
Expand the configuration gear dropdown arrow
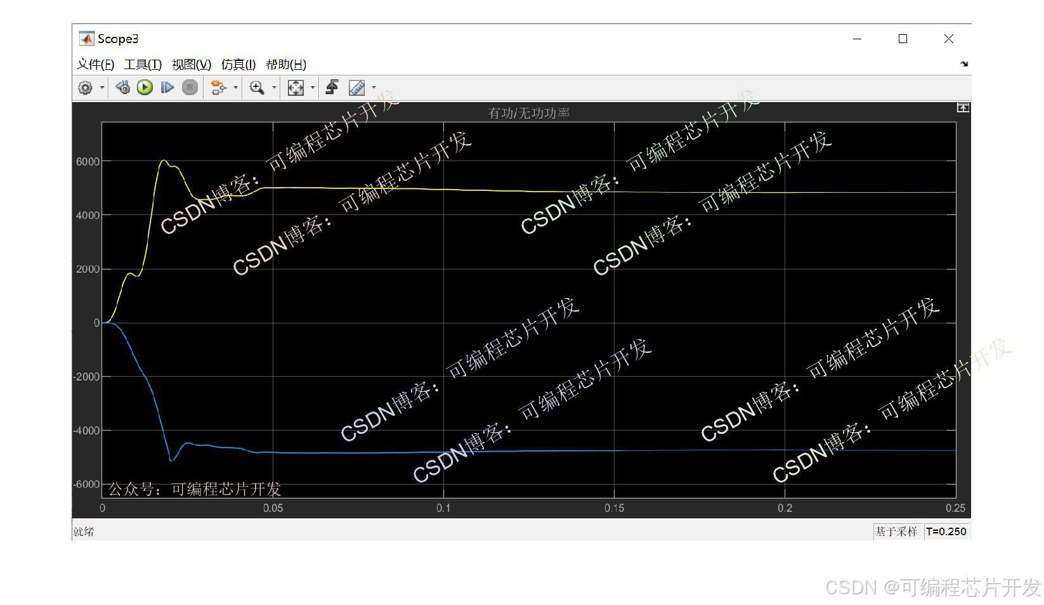pyautogui.click(x=102, y=88)
